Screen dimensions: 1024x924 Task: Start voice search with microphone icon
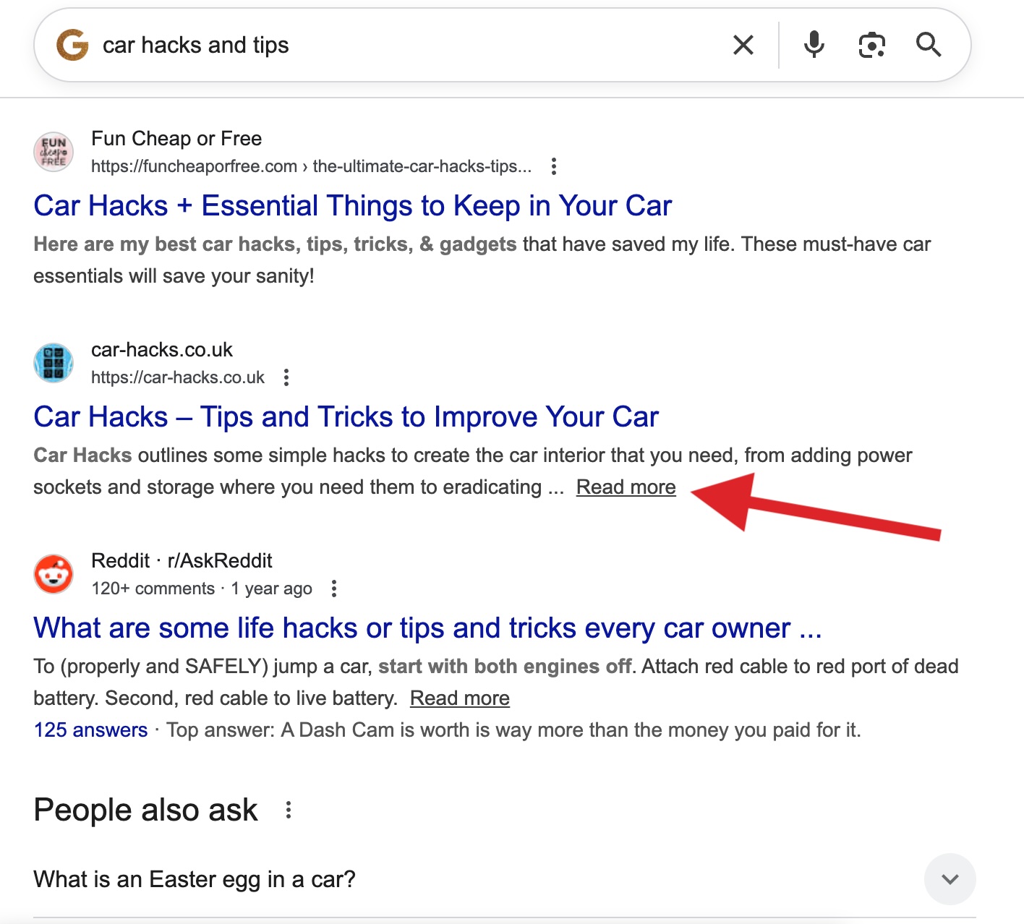pyautogui.click(x=814, y=45)
